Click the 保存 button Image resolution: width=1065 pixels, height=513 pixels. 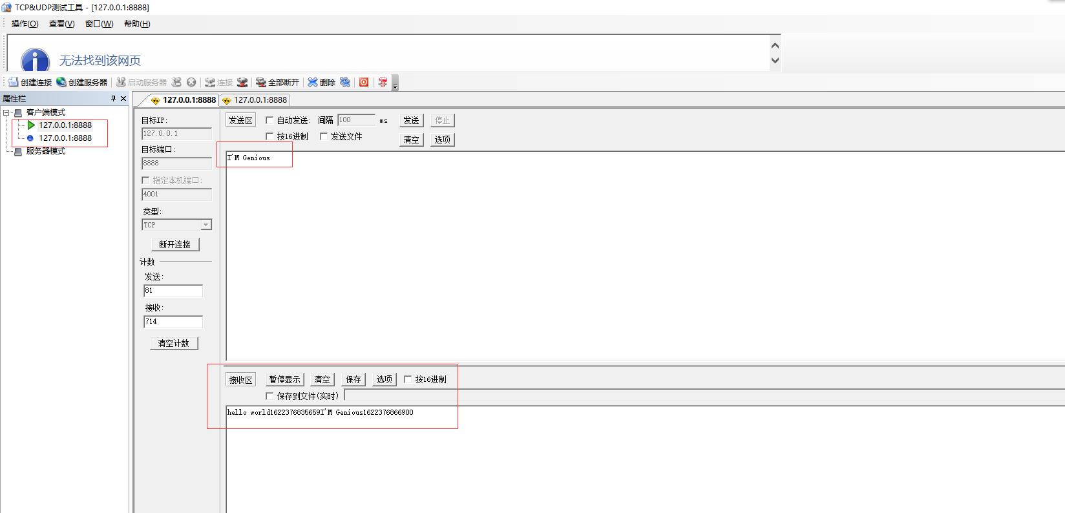coord(353,379)
